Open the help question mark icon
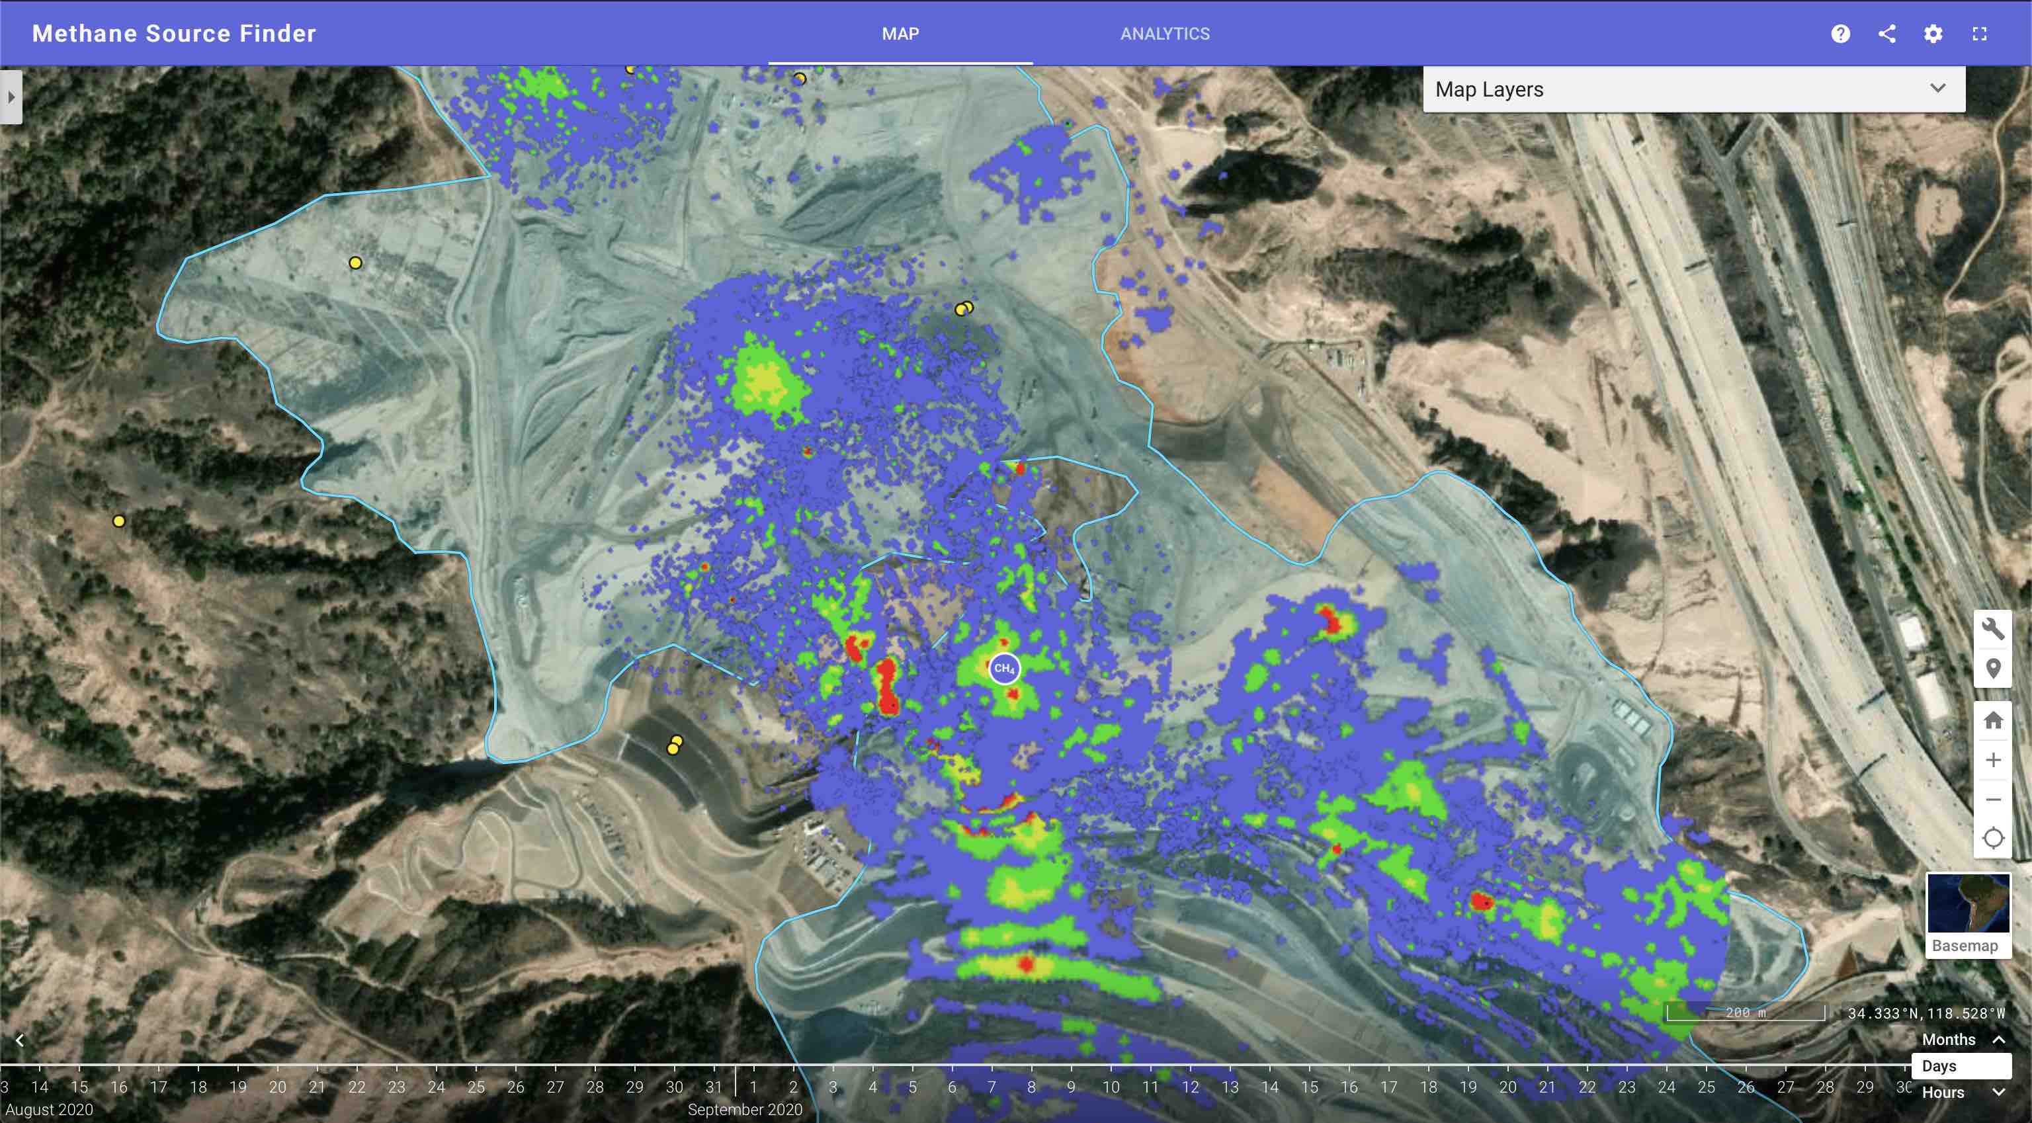The width and height of the screenshot is (2032, 1123). click(x=1840, y=33)
